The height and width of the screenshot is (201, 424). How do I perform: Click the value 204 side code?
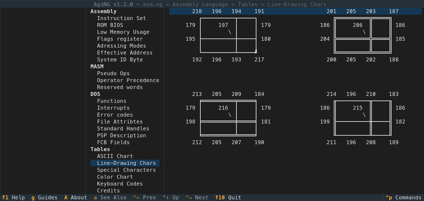[325, 39]
